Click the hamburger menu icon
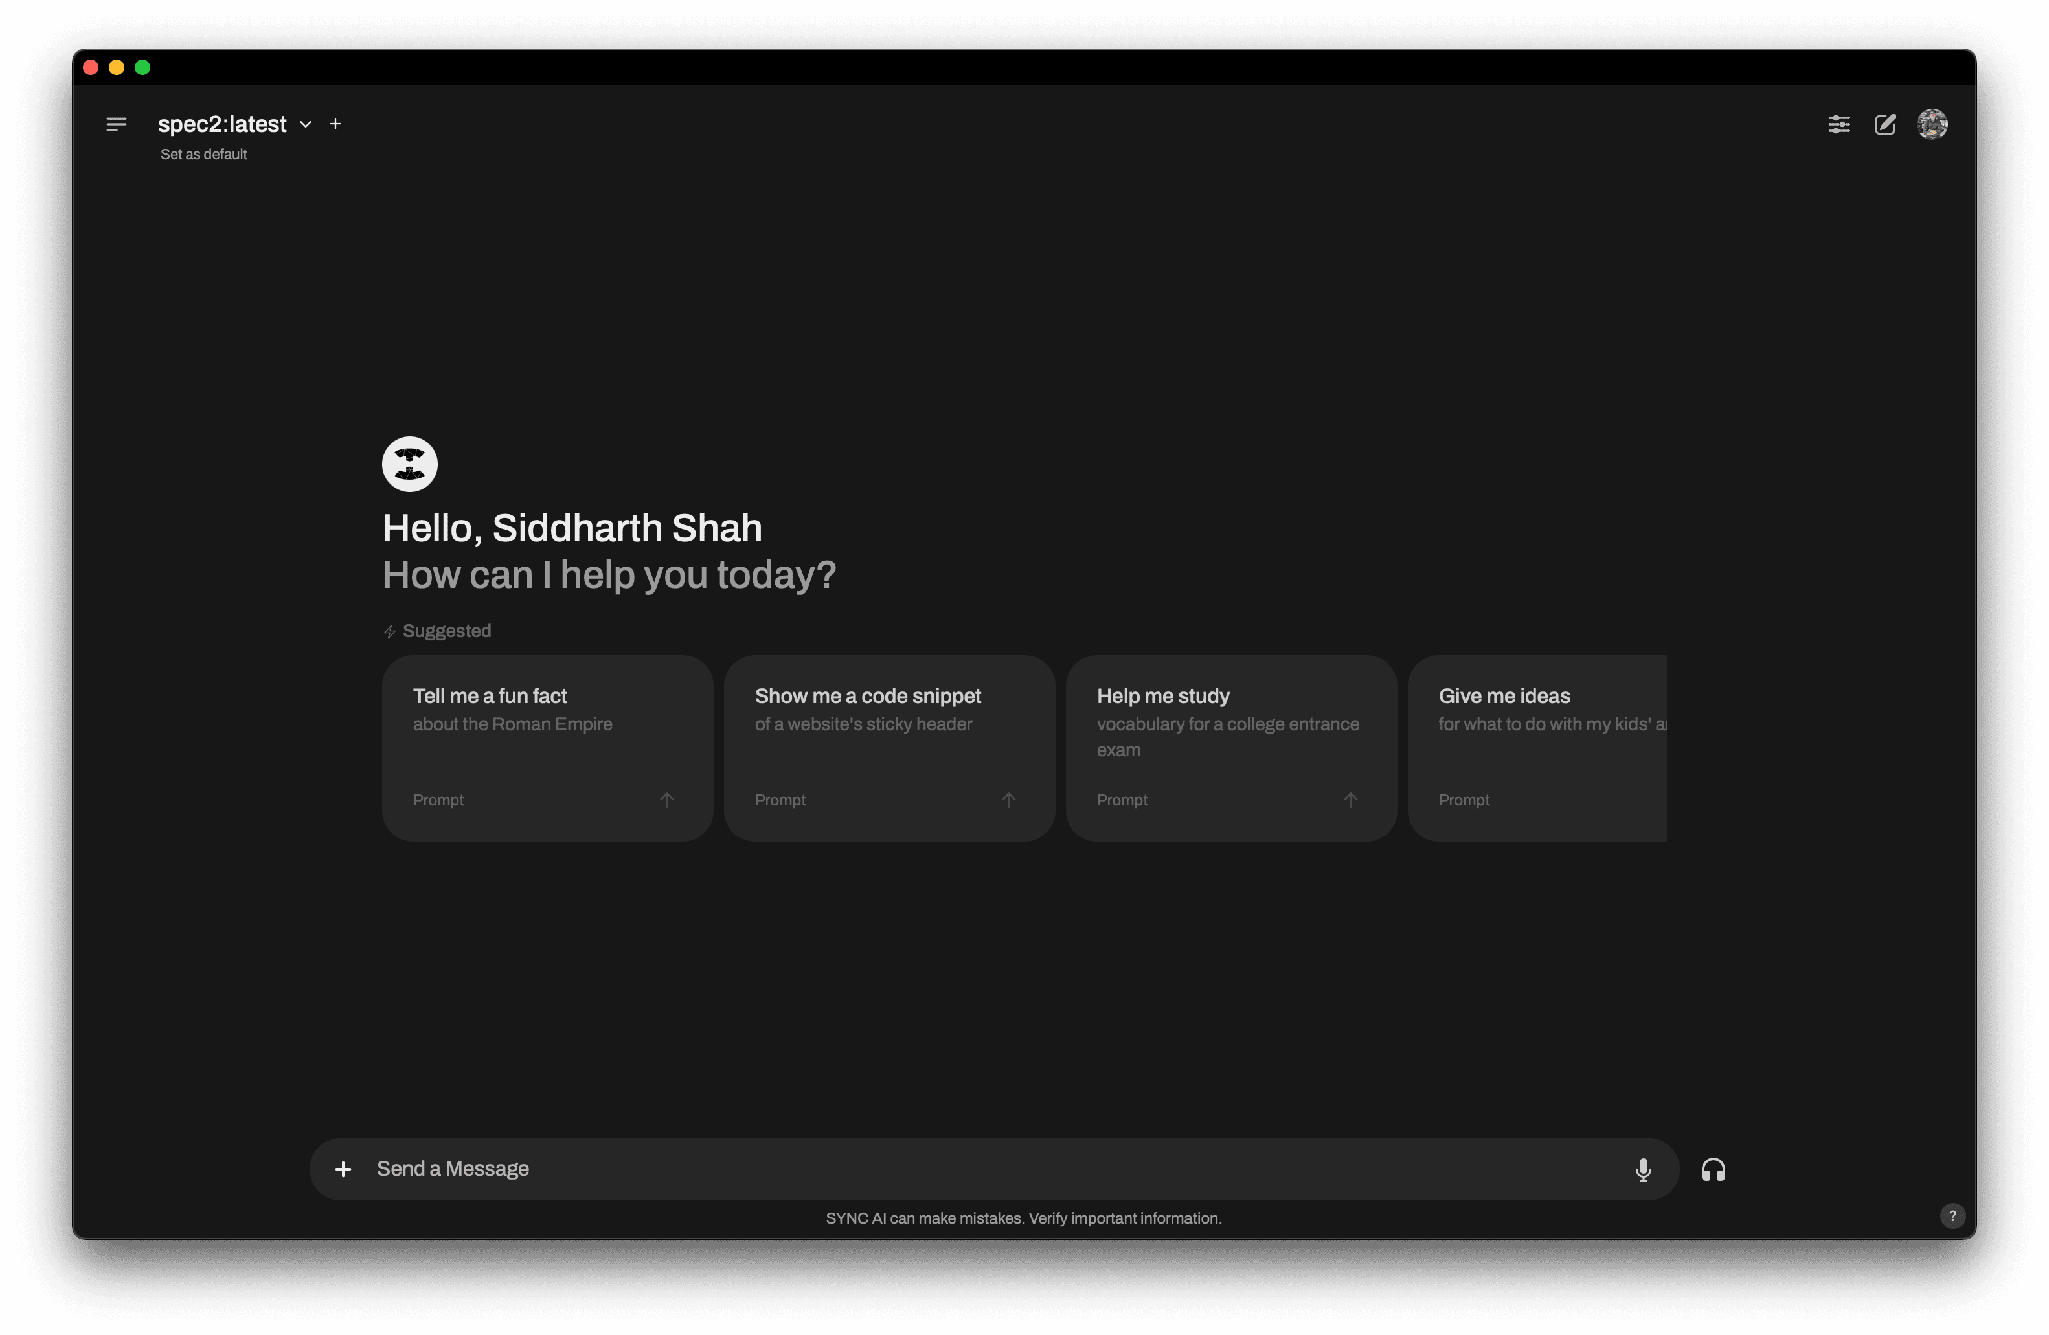2049x1335 pixels. [x=117, y=124]
